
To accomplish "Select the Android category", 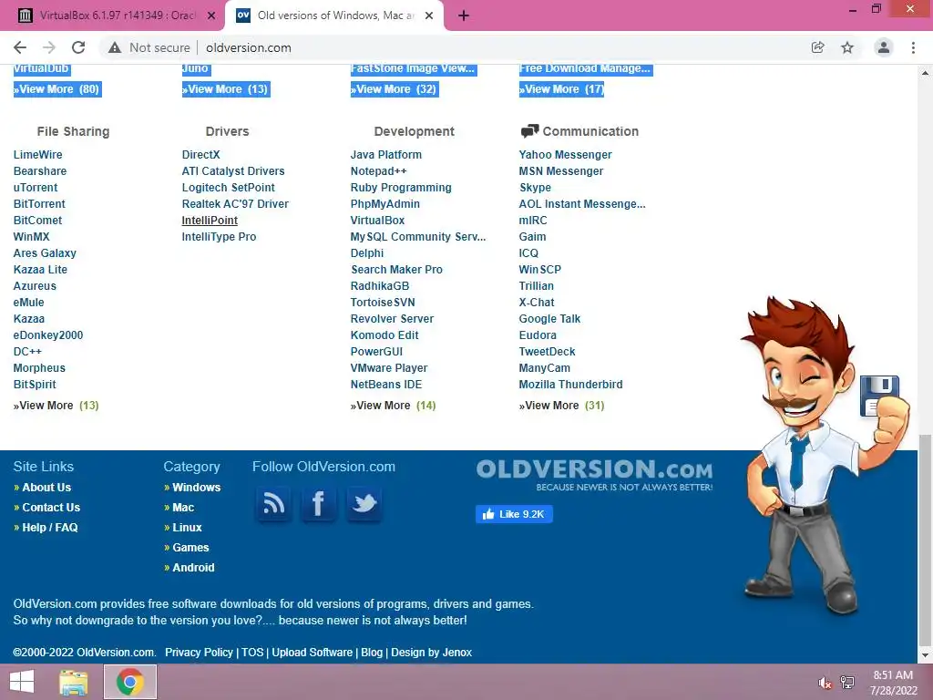I will 193,568.
